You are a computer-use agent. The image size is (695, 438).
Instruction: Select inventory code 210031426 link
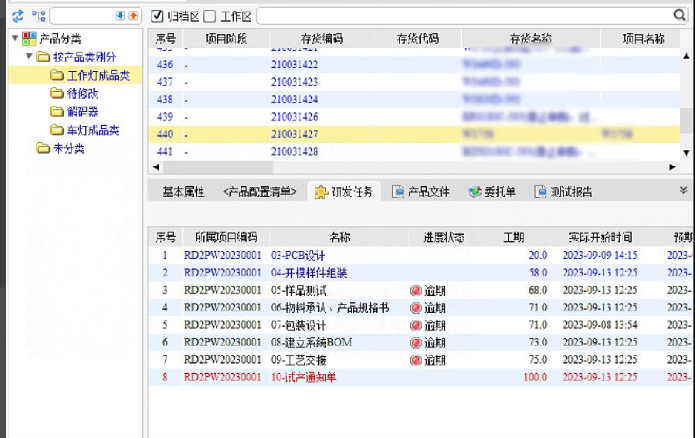294,117
